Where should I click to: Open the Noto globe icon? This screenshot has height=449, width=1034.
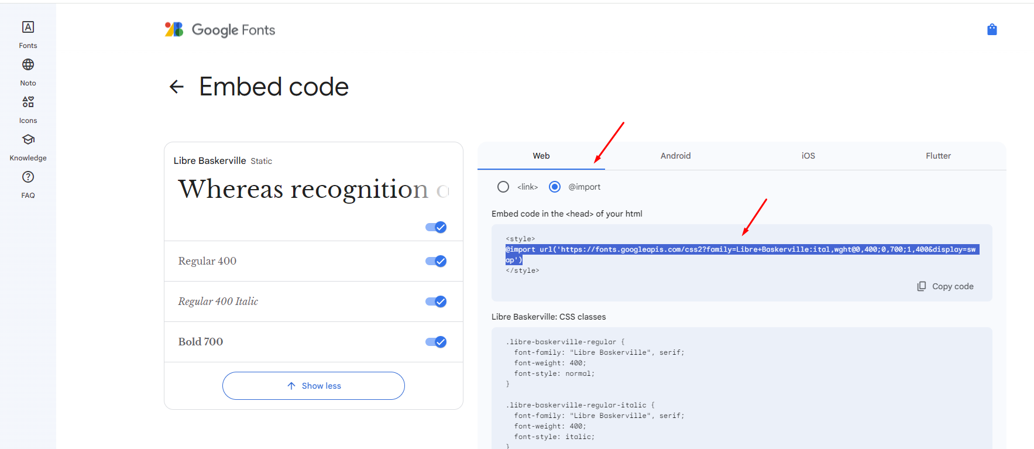pos(28,64)
